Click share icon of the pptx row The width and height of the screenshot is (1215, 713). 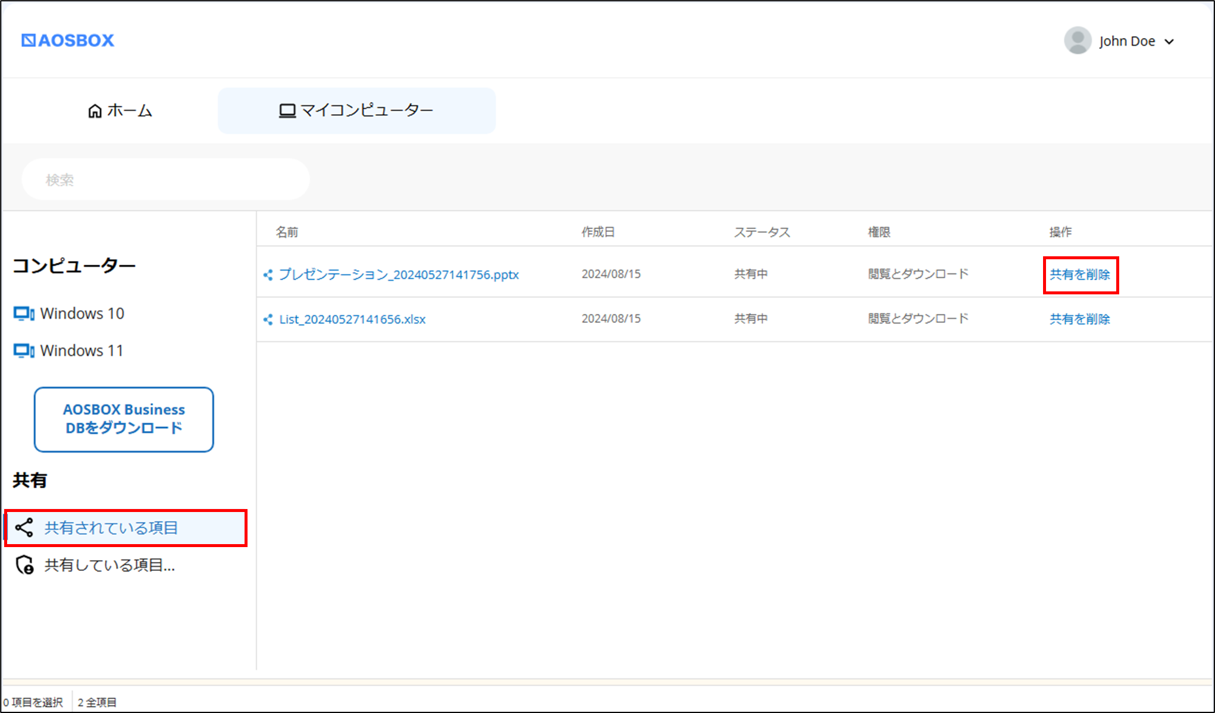point(268,275)
